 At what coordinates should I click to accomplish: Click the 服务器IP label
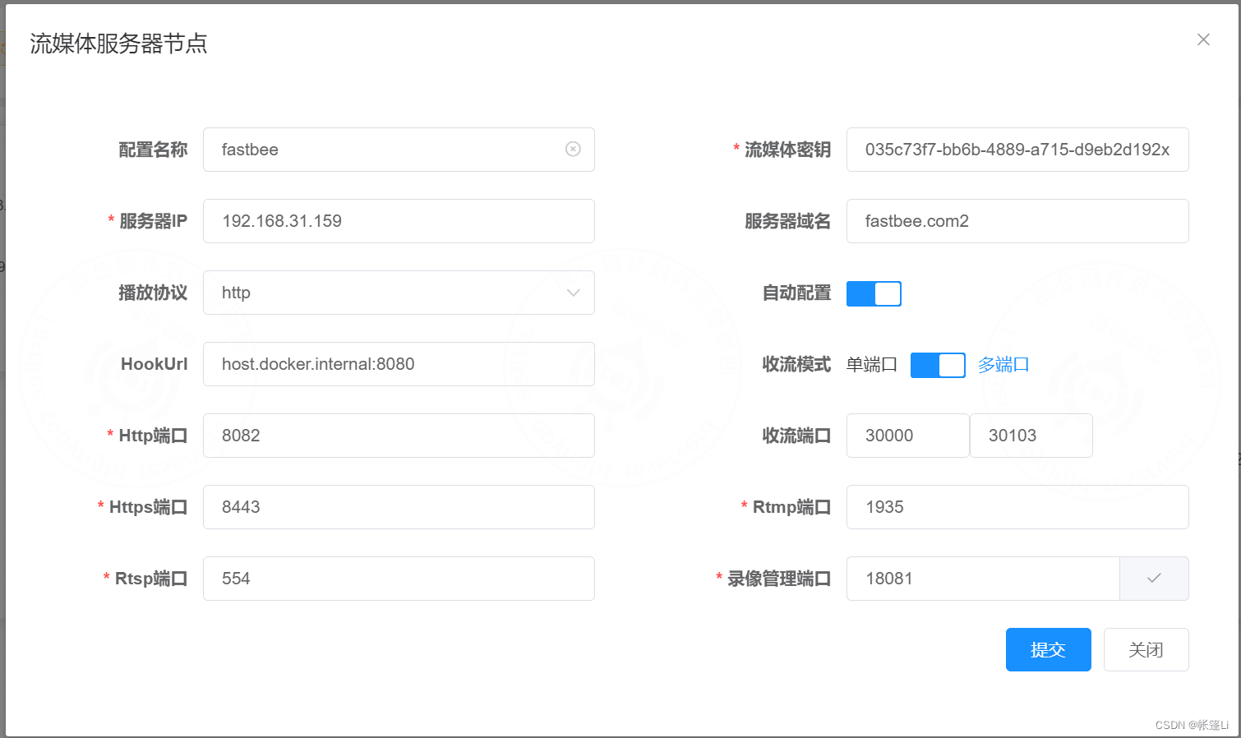(x=154, y=221)
